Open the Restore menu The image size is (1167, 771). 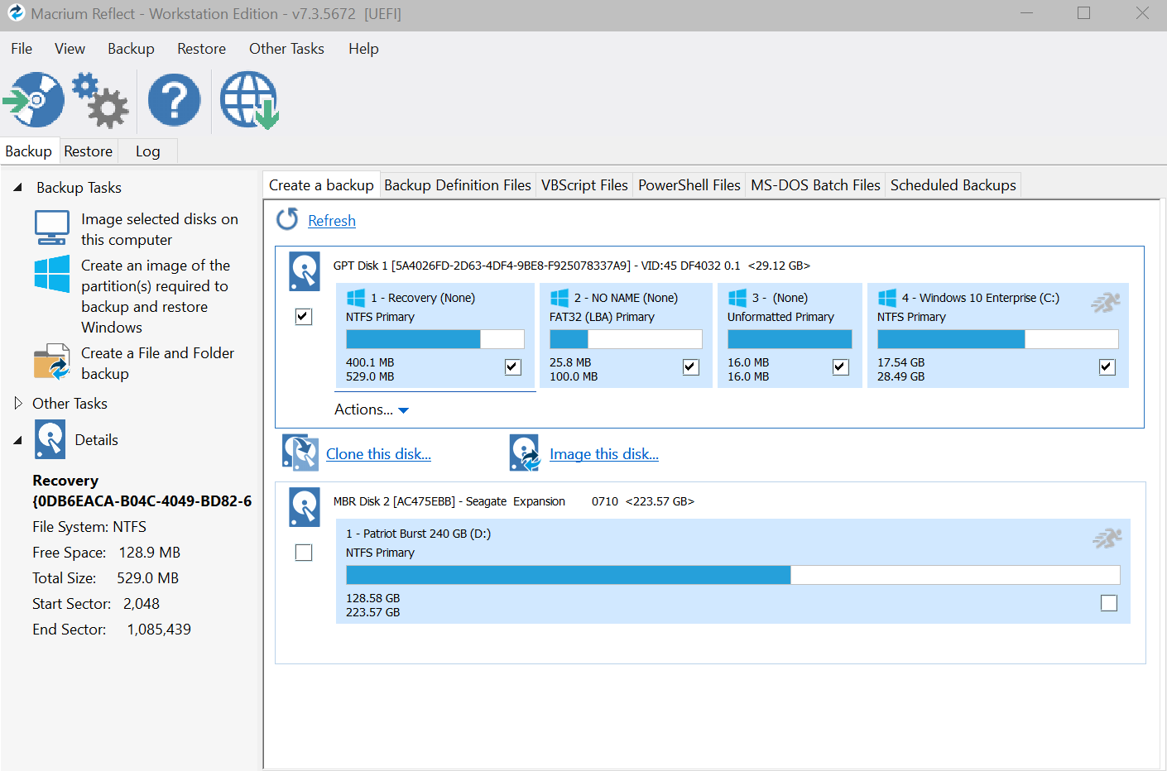[201, 49]
